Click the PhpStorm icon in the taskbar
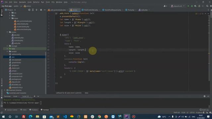Viewport: 212px width, 119px height. 127,117
